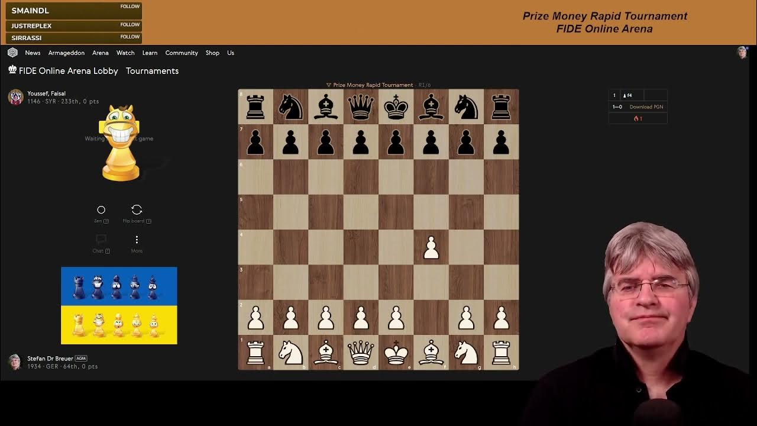This screenshot has height=426, width=757.
Task: Click the flame streak icon in the move panel
Action: 638,118
